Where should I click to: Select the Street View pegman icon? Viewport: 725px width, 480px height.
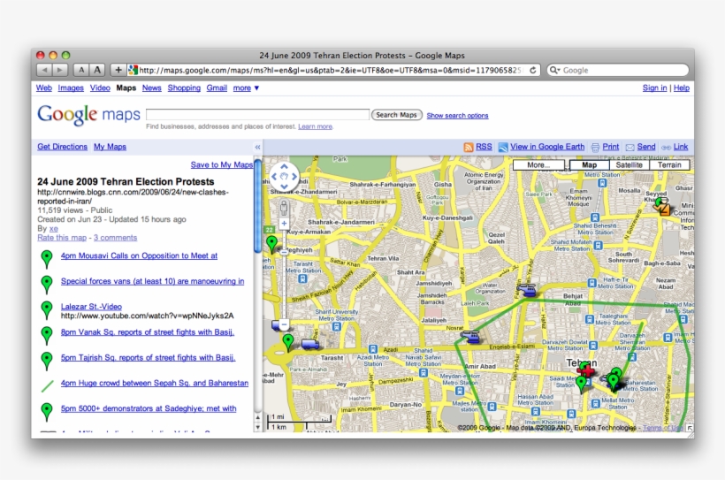tap(284, 207)
